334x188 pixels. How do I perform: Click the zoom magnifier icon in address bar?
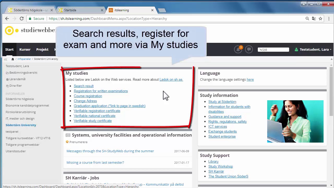pos(307,19)
